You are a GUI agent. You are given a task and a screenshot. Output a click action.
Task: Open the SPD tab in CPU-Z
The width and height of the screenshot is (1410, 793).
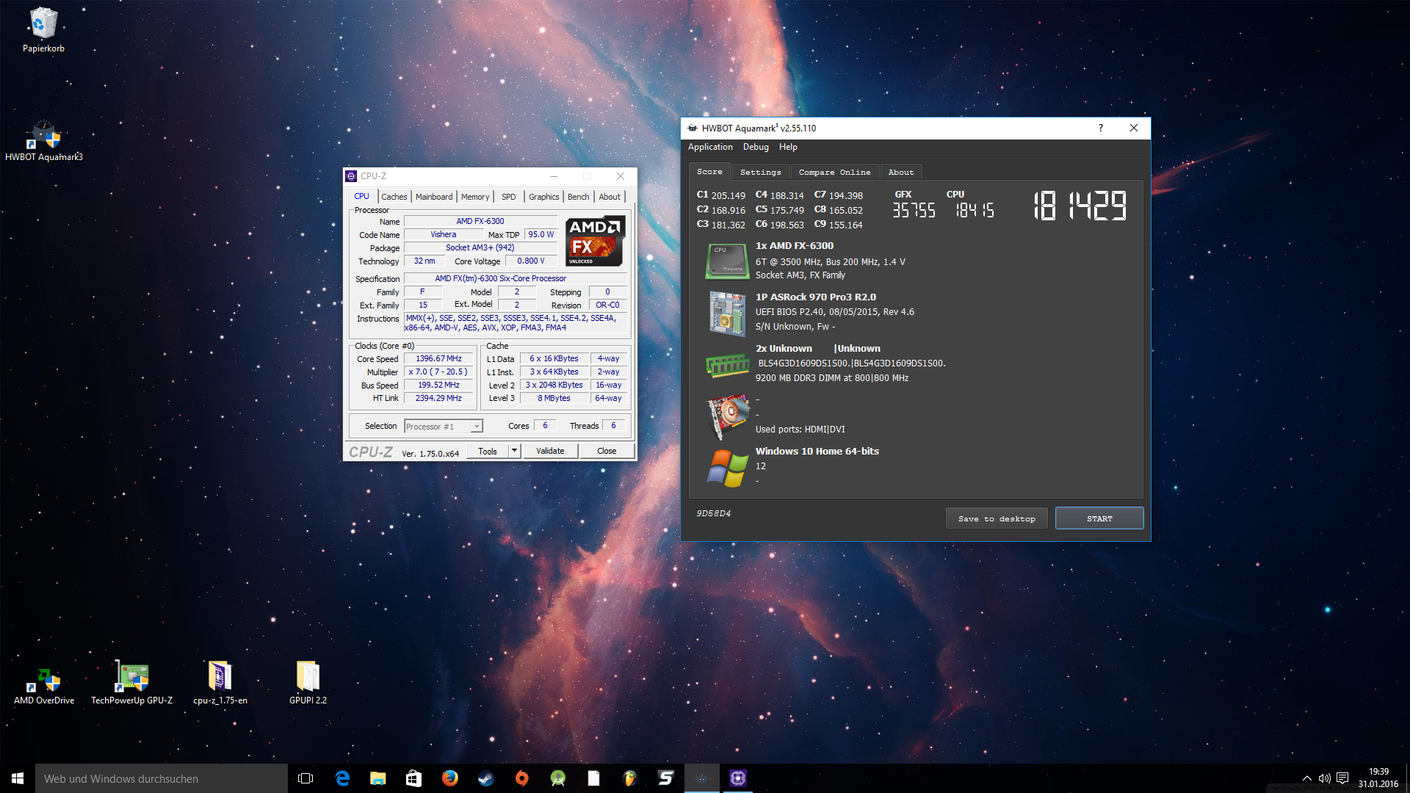pyautogui.click(x=508, y=197)
